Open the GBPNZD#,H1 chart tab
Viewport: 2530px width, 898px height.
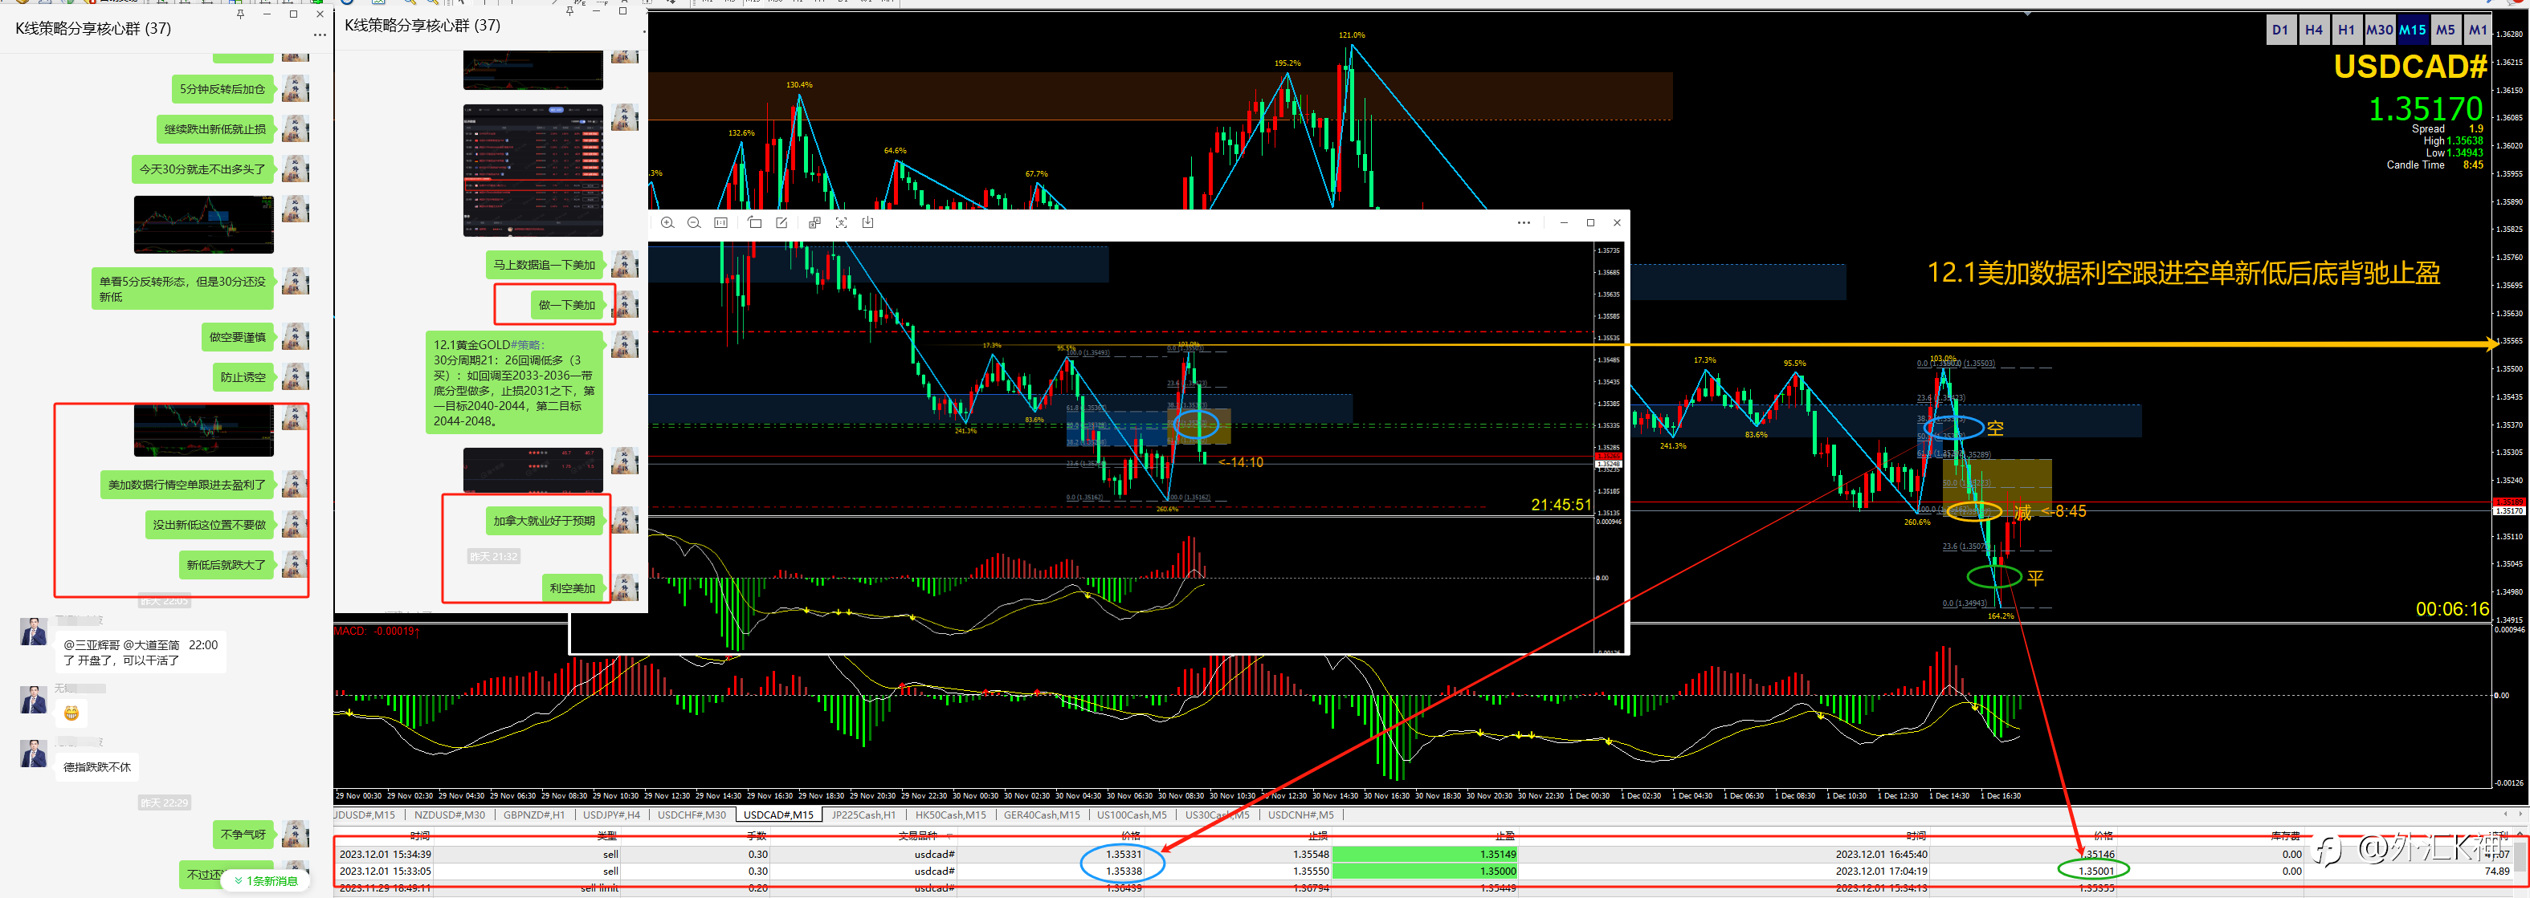(534, 815)
